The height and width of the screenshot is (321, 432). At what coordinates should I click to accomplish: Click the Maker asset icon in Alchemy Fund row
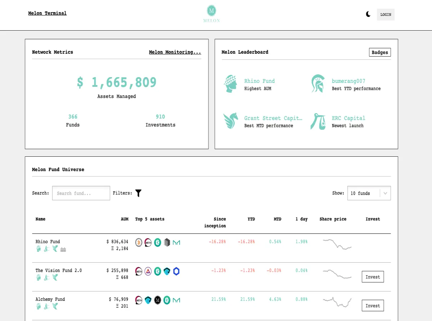pyautogui.click(x=176, y=300)
